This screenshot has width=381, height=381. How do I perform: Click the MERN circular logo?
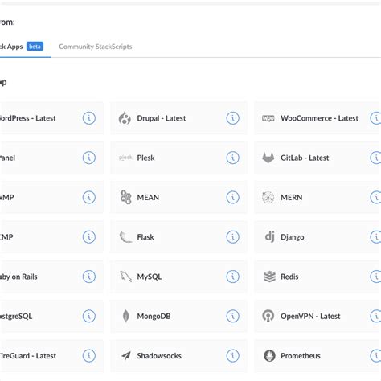pos(268,198)
